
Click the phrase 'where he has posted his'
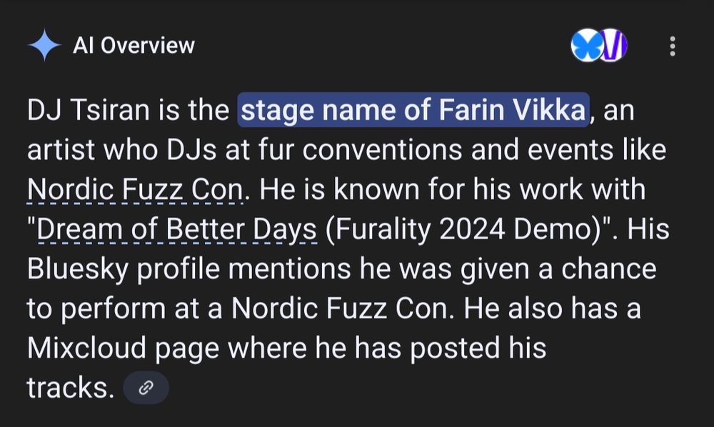(386, 348)
